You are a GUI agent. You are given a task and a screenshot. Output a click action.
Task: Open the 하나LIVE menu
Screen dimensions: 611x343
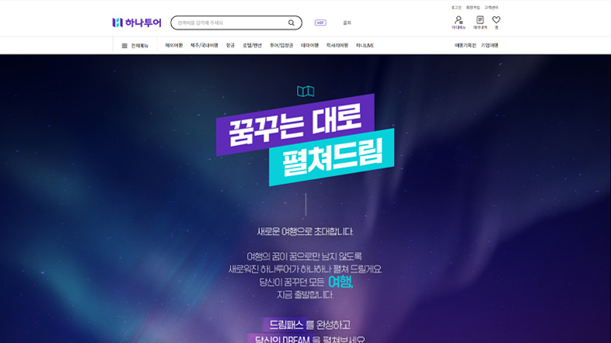365,46
